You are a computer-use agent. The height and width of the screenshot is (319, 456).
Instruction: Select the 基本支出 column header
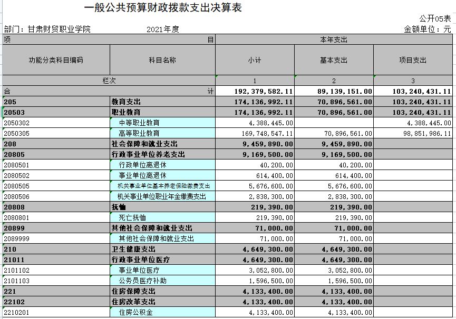(334, 60)
